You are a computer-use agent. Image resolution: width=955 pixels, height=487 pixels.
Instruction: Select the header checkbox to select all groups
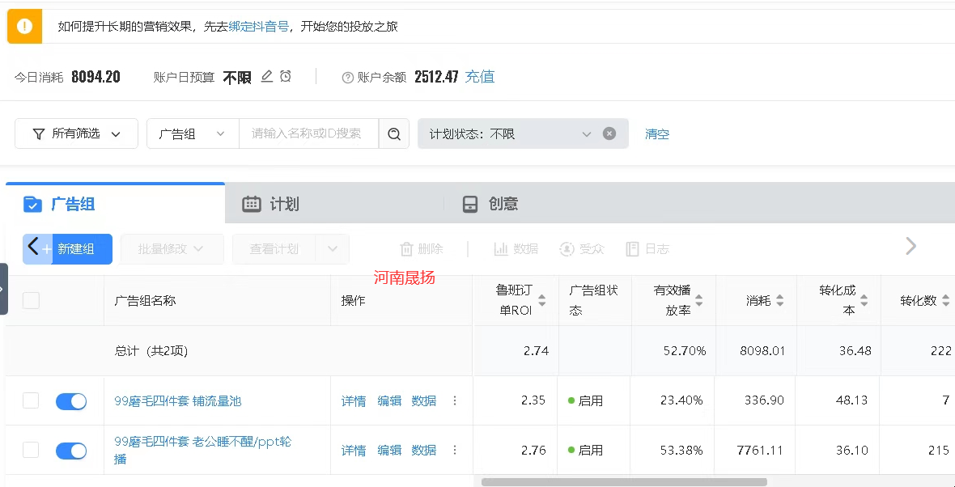point(31,300)
